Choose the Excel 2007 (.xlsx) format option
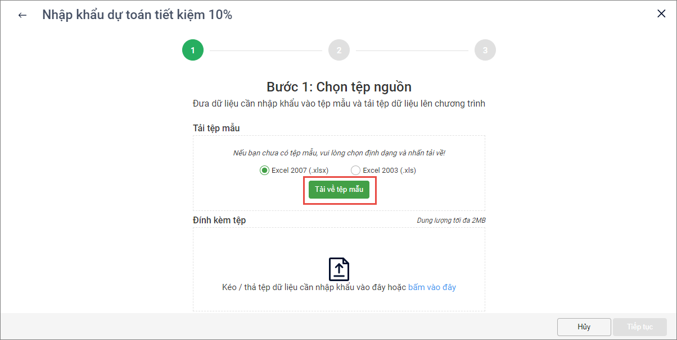 click(265, 170)
